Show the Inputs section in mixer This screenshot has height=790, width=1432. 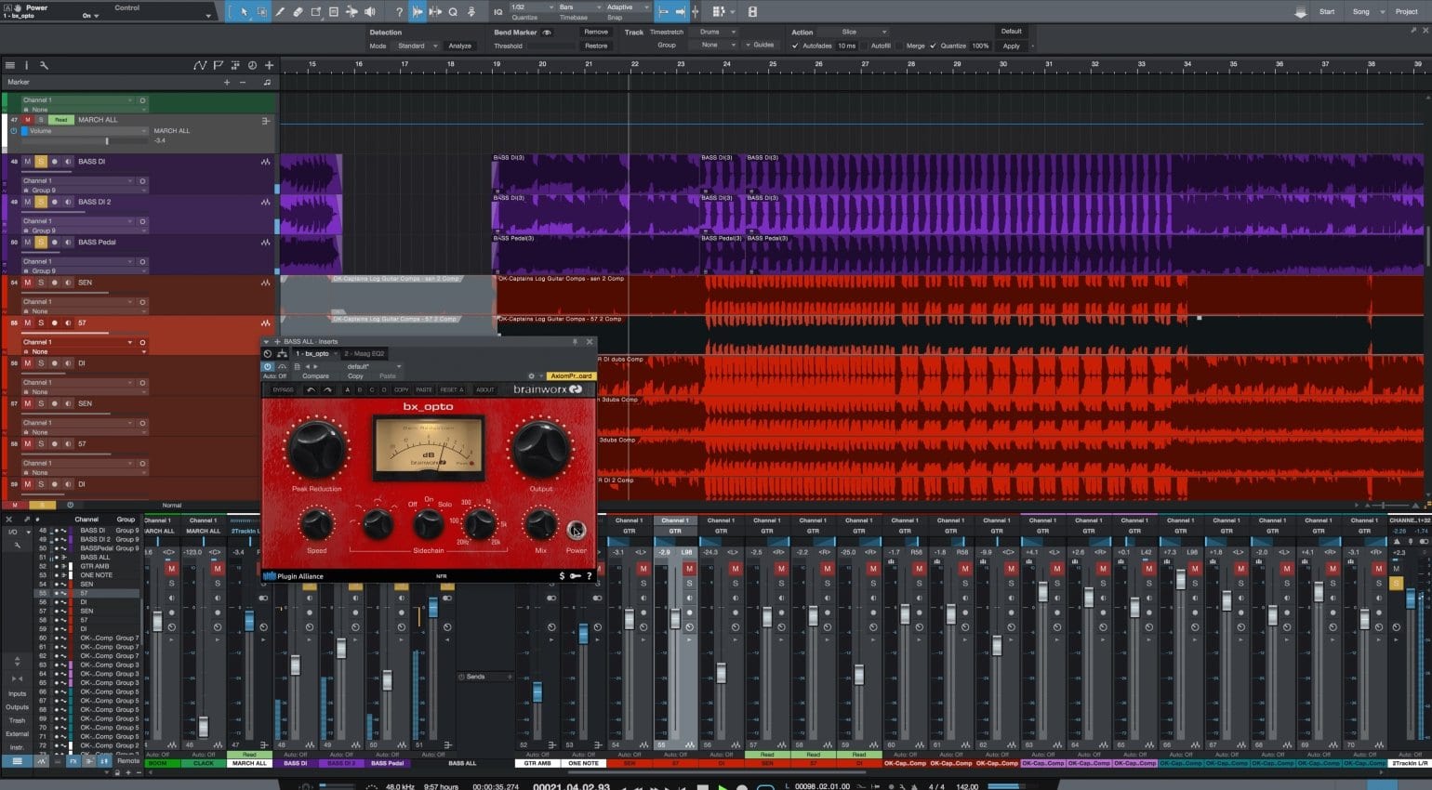17,694
